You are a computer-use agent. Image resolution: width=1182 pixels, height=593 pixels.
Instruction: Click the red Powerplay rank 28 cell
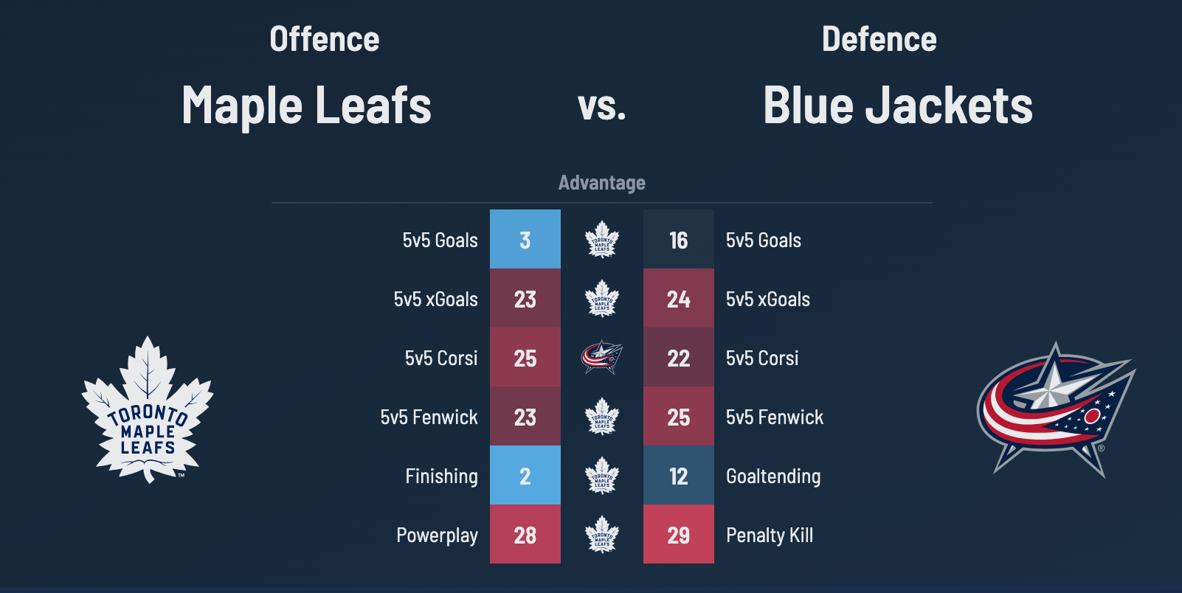[525, 535]
